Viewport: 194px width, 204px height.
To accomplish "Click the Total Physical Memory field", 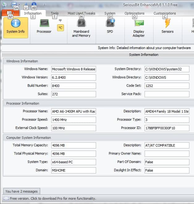I will [x=74, y=154].
